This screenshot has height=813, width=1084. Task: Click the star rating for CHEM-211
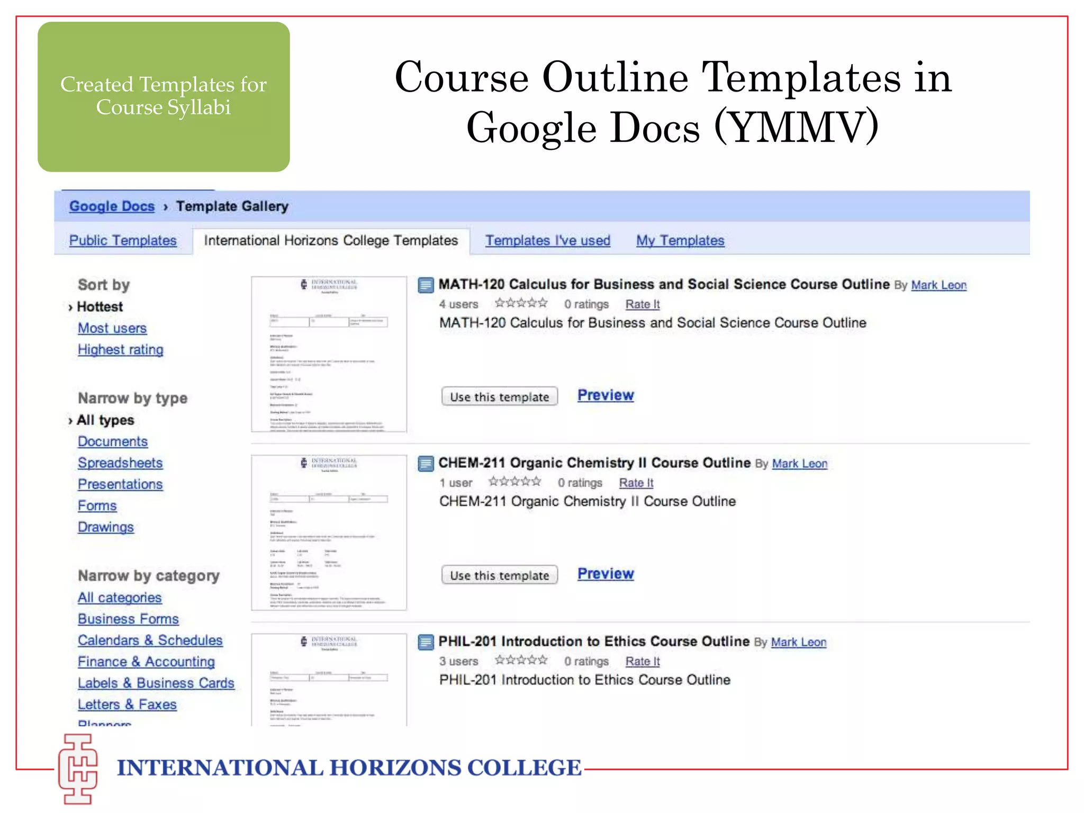tap(514, 482)
